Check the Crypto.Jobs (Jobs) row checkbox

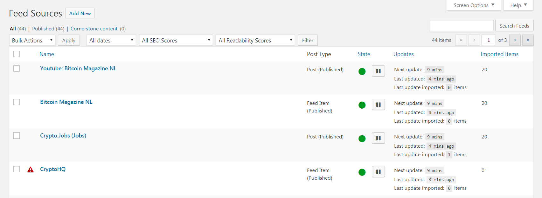(x=17, y=136)
